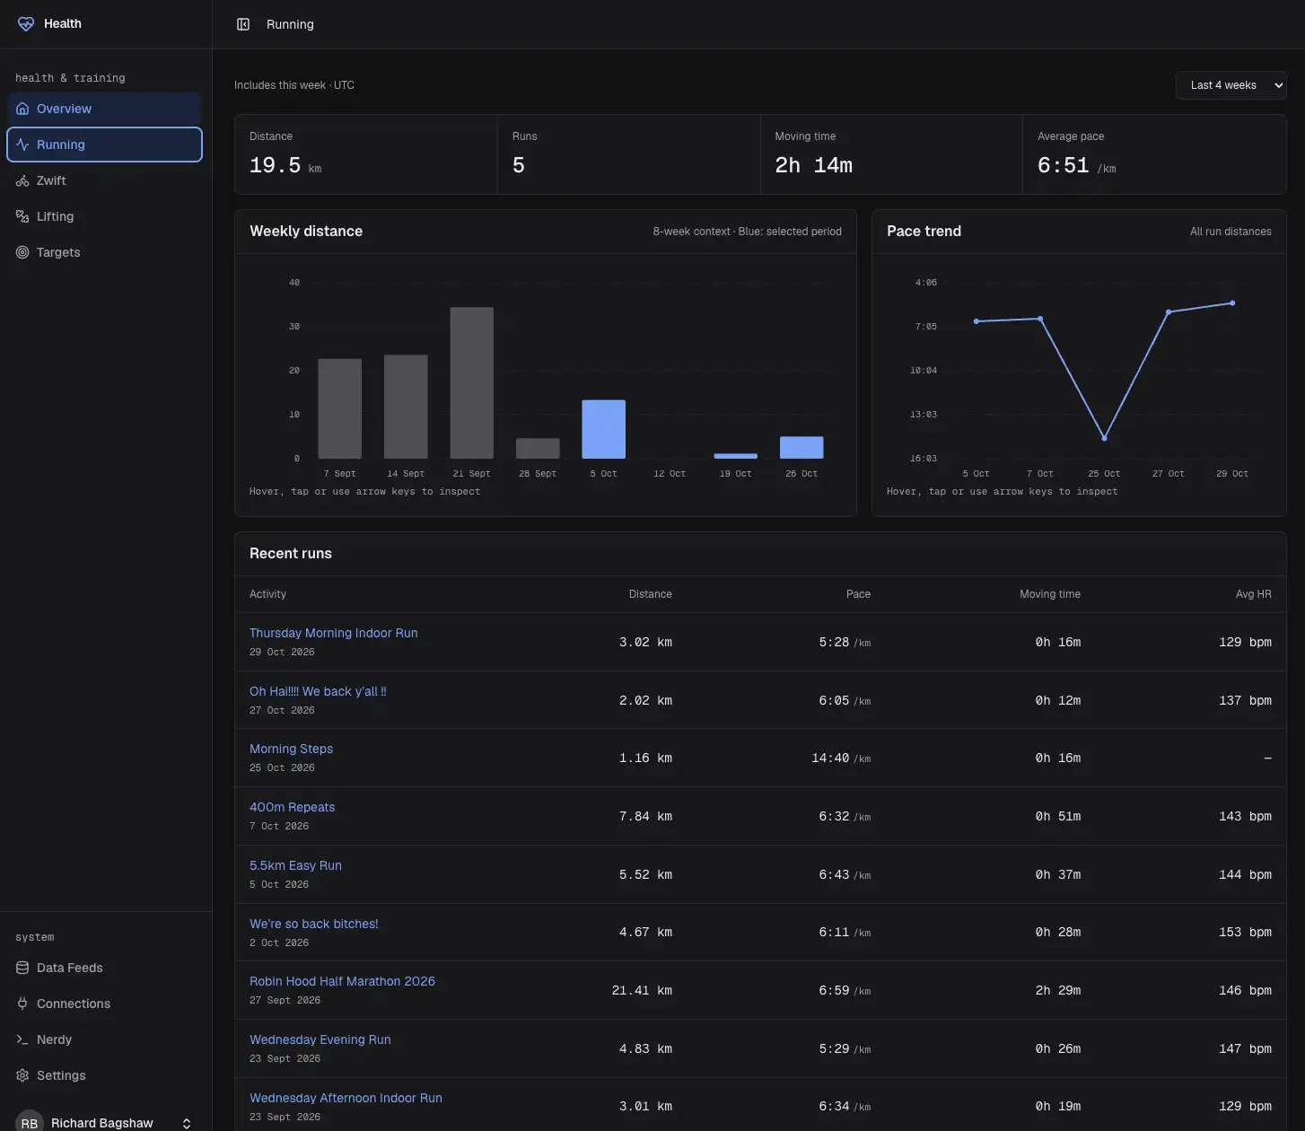Click the Data Feeds database icon
The height and width of the screenshot is (1131, 1305).
click(x=22, y=968)
